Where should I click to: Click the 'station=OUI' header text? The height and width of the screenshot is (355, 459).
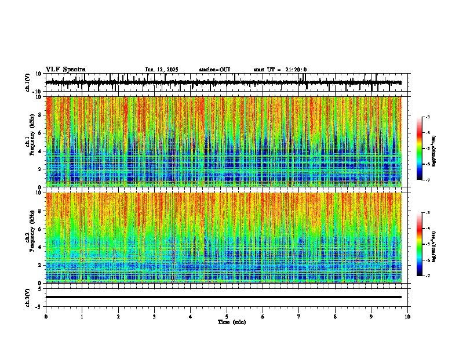pos(214,70)
